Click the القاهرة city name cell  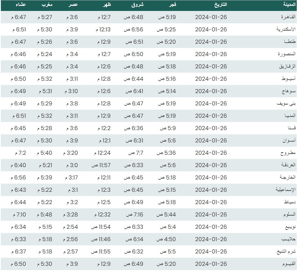tap(288, 17)
